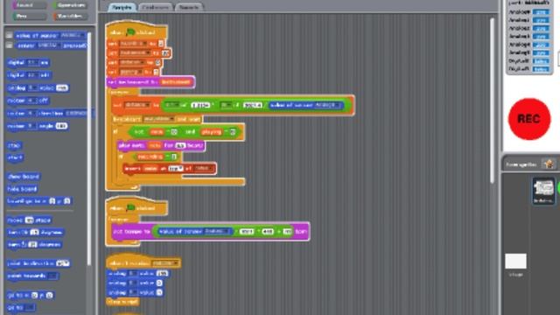This screenshot has height=315, width=560.
Task: Open the message dropdown in 'when I receive' block
Action: click(165, 263)
